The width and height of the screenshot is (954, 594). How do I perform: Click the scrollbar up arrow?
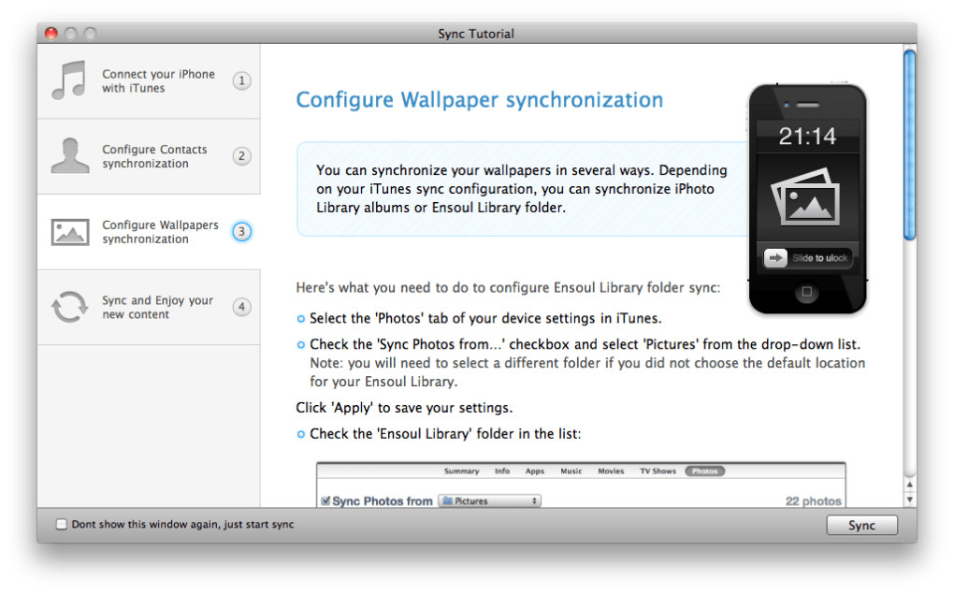click(910, 485)
